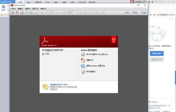Click the 了解方法 learn how link
Image resolution: width=176 pixels, height=112 pixels.
54,89
